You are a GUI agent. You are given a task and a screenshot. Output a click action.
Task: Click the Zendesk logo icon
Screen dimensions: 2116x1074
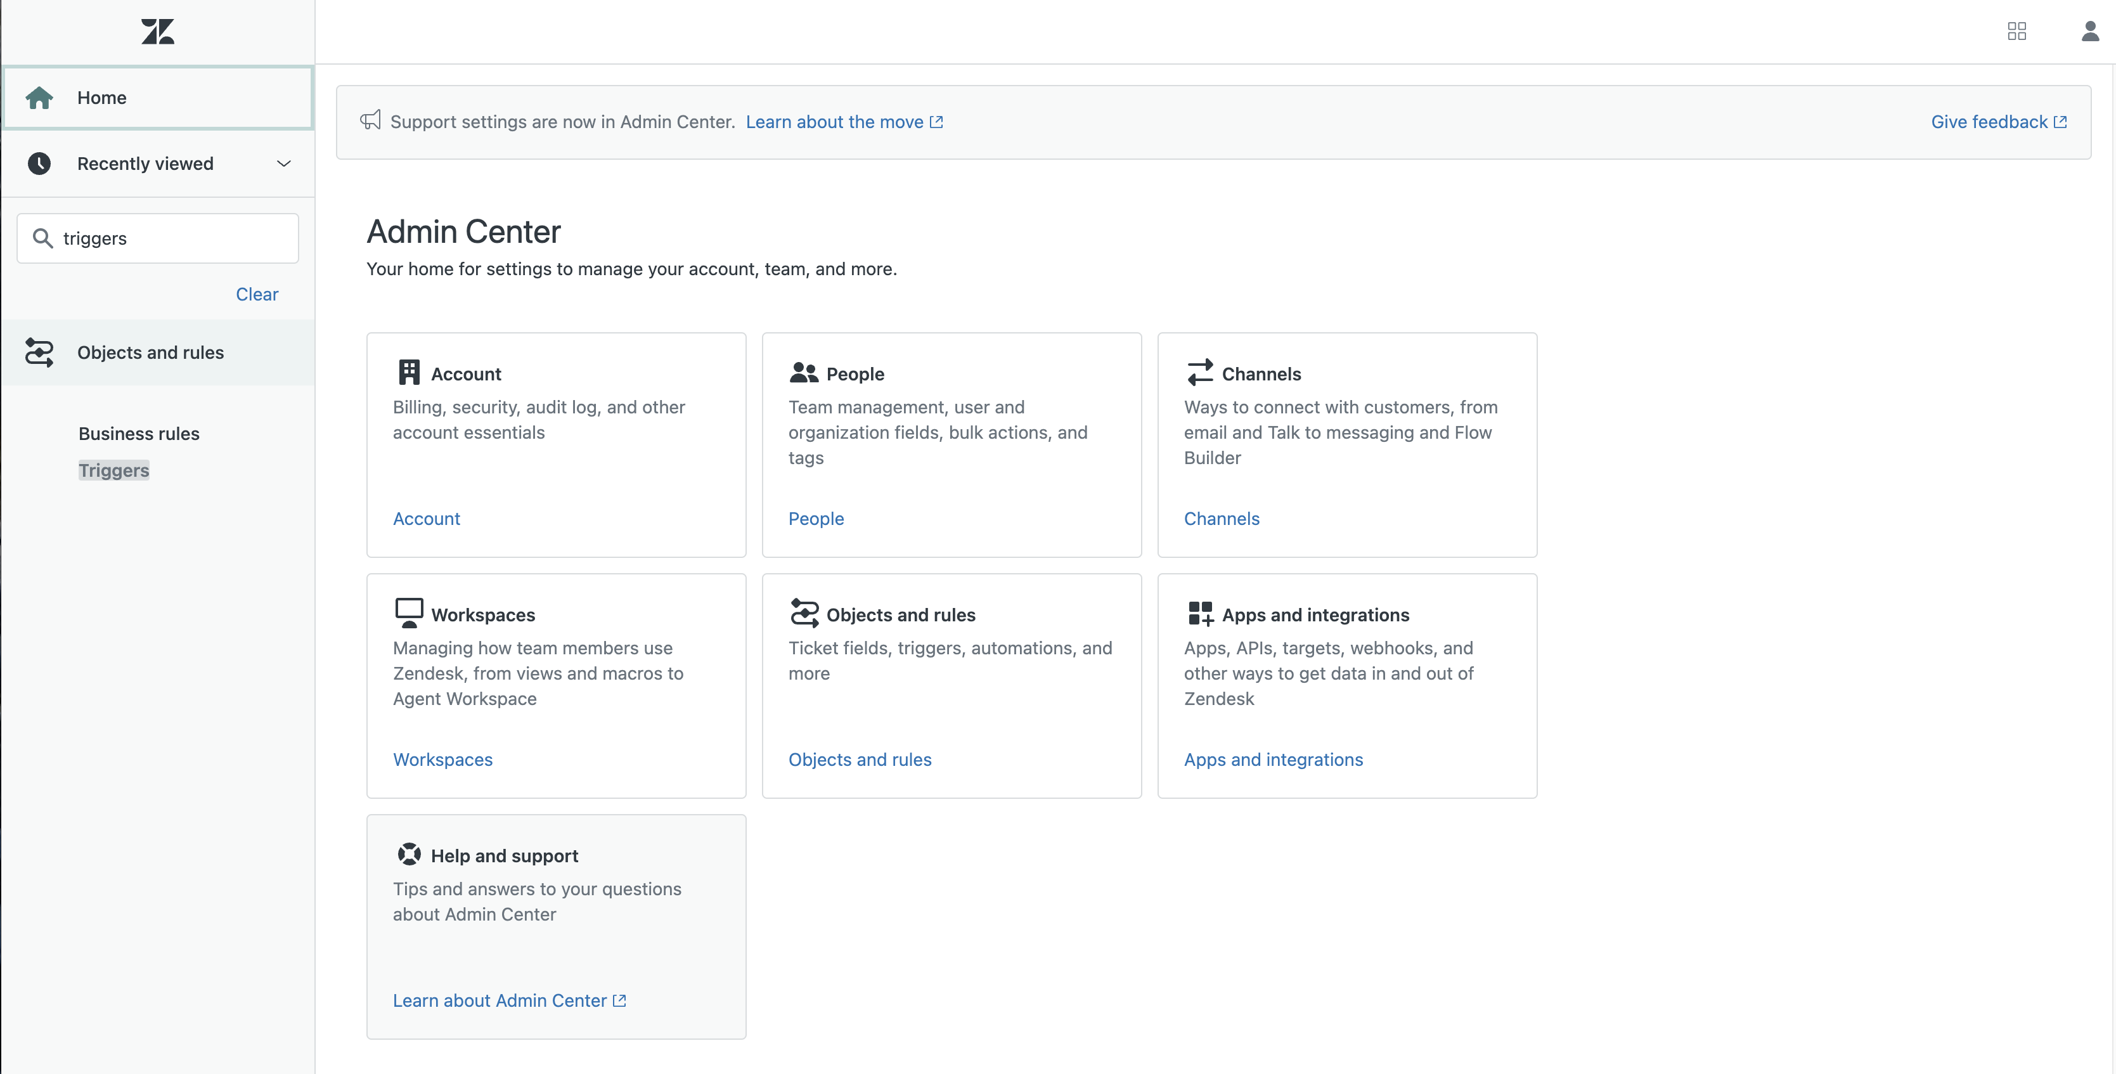[x=158, y=32]
